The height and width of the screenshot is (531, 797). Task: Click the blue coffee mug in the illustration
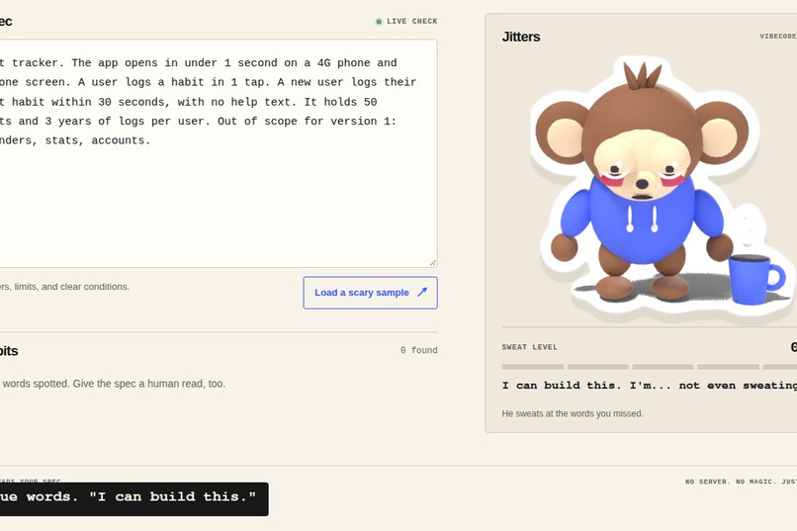coord(755,279)
